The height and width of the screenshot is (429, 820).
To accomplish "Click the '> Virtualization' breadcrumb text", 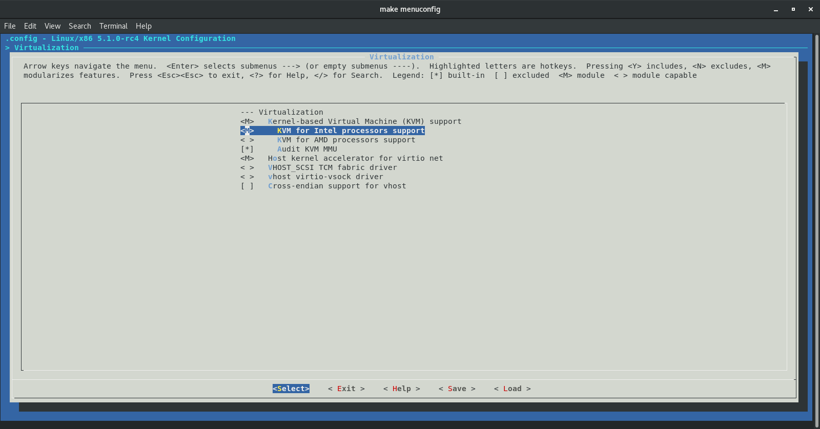I will coord(42,48).
